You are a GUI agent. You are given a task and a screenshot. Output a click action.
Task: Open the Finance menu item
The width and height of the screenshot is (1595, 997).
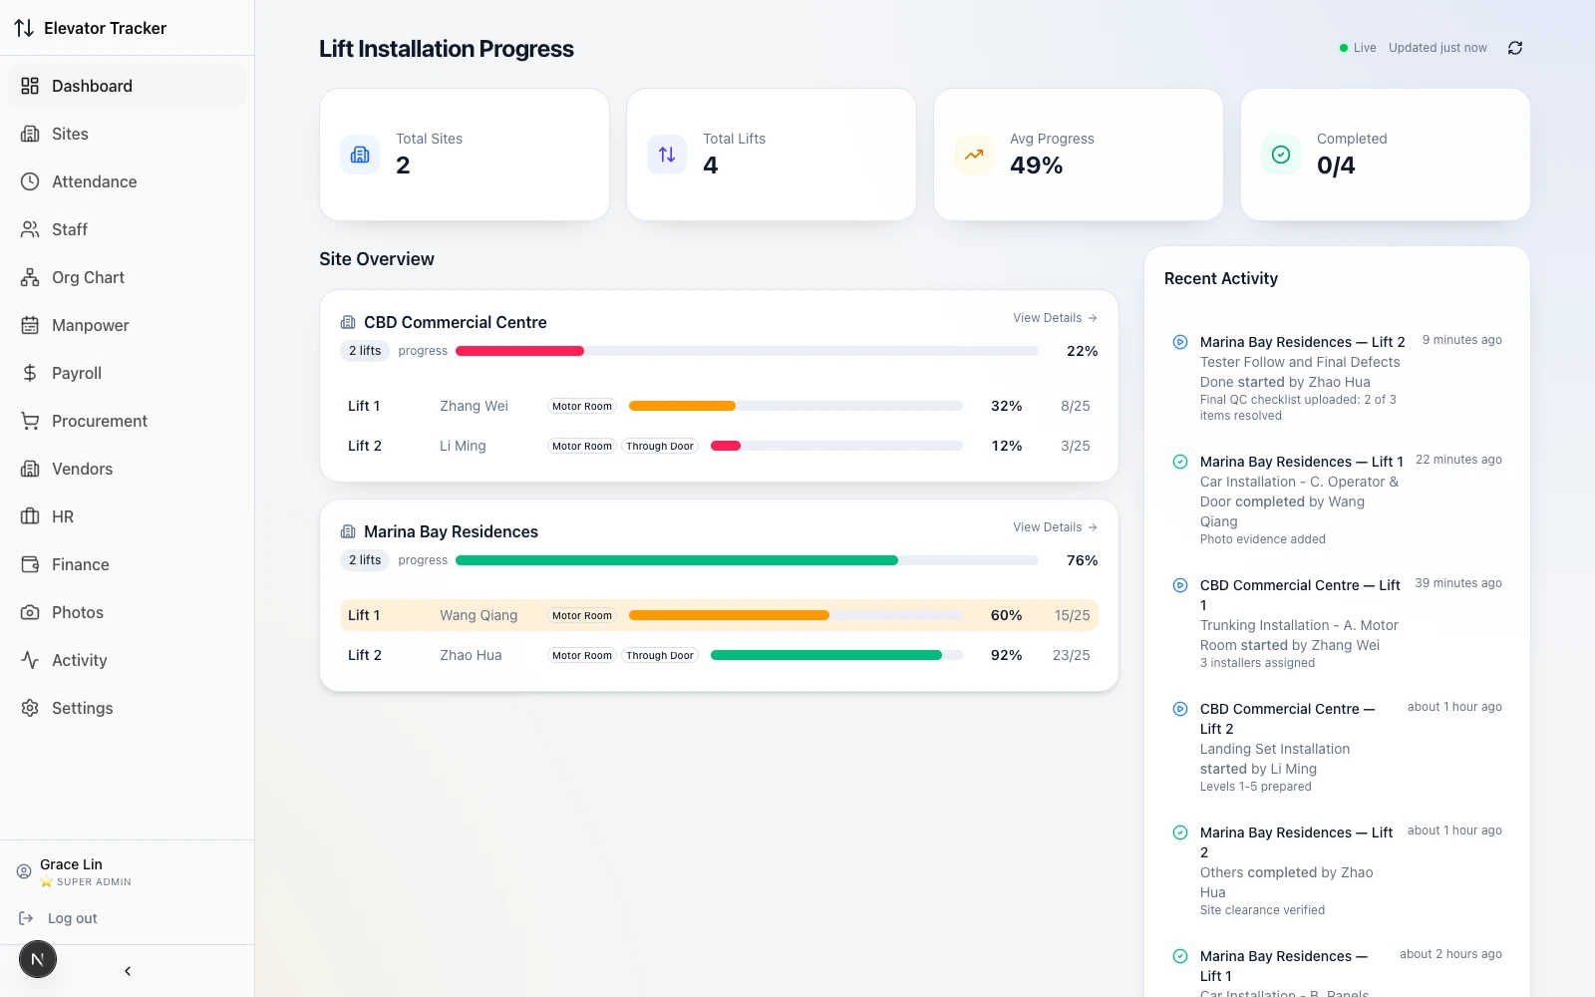(127, 564)
